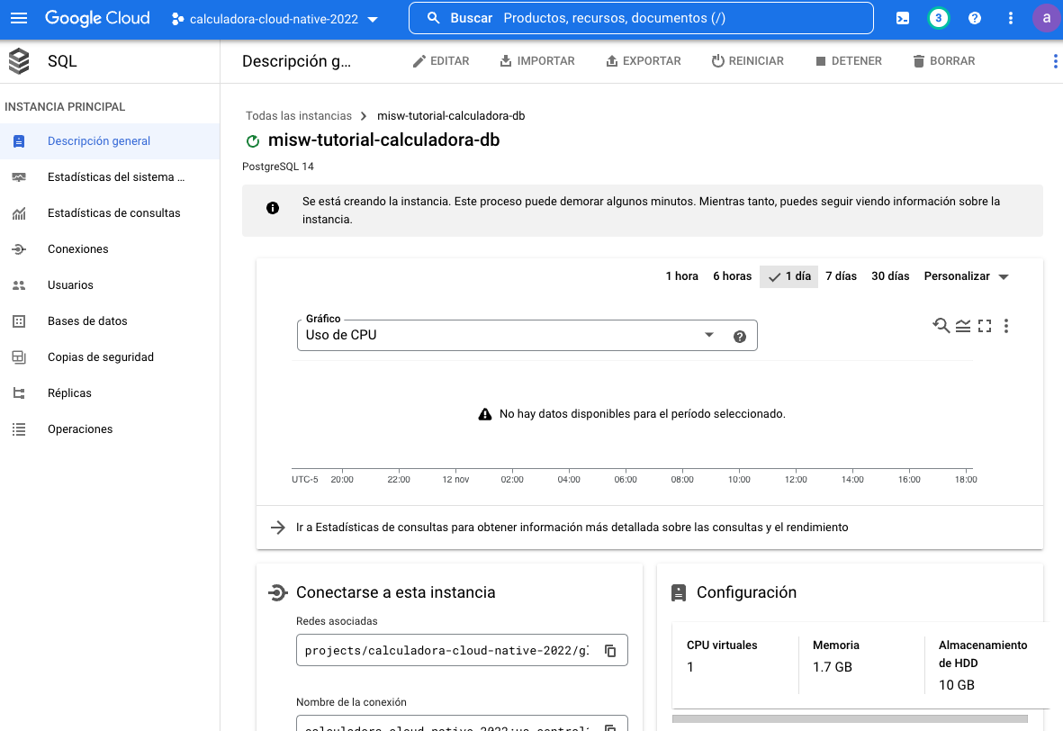Select the 7 días time range
The height and width of the screenshot is (731, 1063).
(842, 276)
